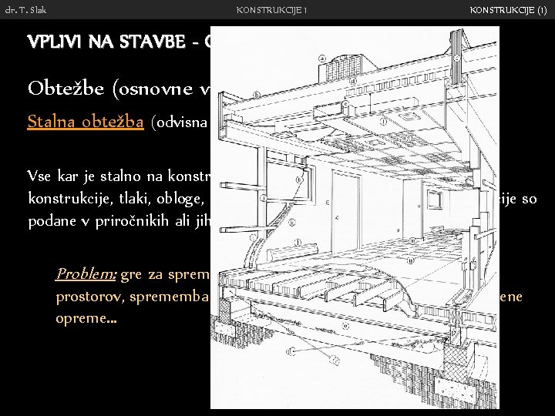Click the 'konstrukcije, tlaki, obloge,' line
Screen dimensions: 555x416
pyautogui.click(x=116, y=199)
